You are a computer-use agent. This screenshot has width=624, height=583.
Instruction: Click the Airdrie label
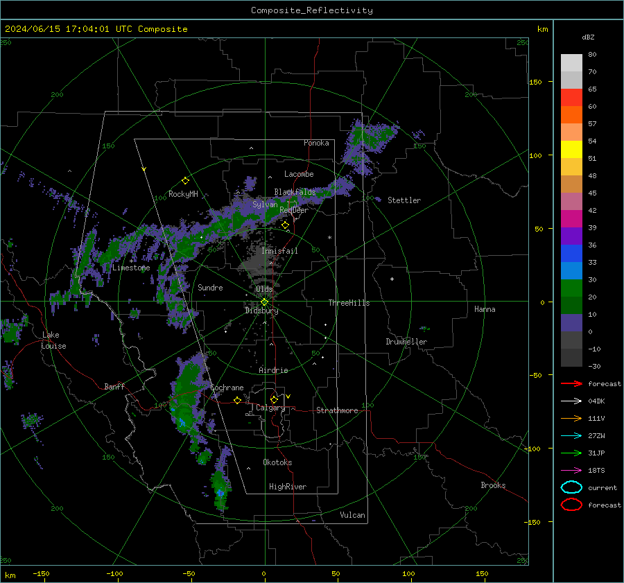(x=273, y=370)
